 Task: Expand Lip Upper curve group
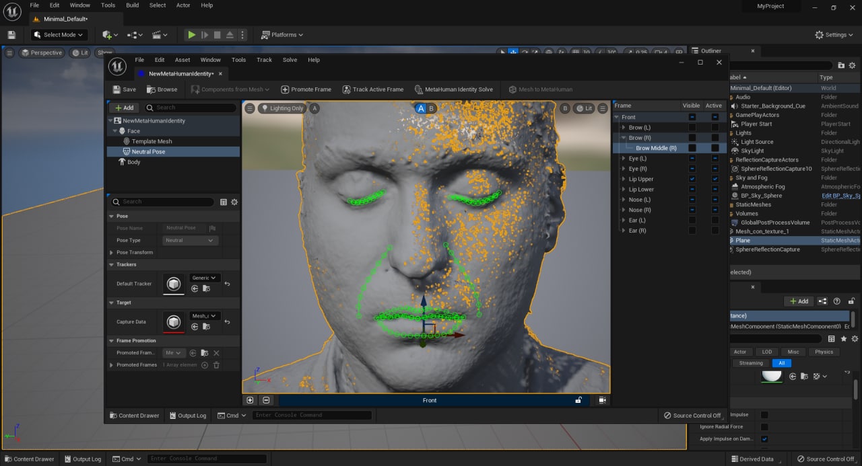click(624, 179)
